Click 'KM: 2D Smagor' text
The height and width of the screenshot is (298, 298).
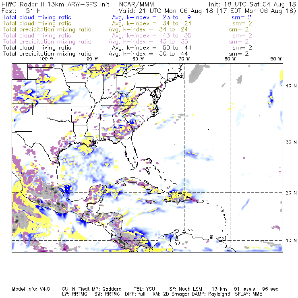[171, 294]
